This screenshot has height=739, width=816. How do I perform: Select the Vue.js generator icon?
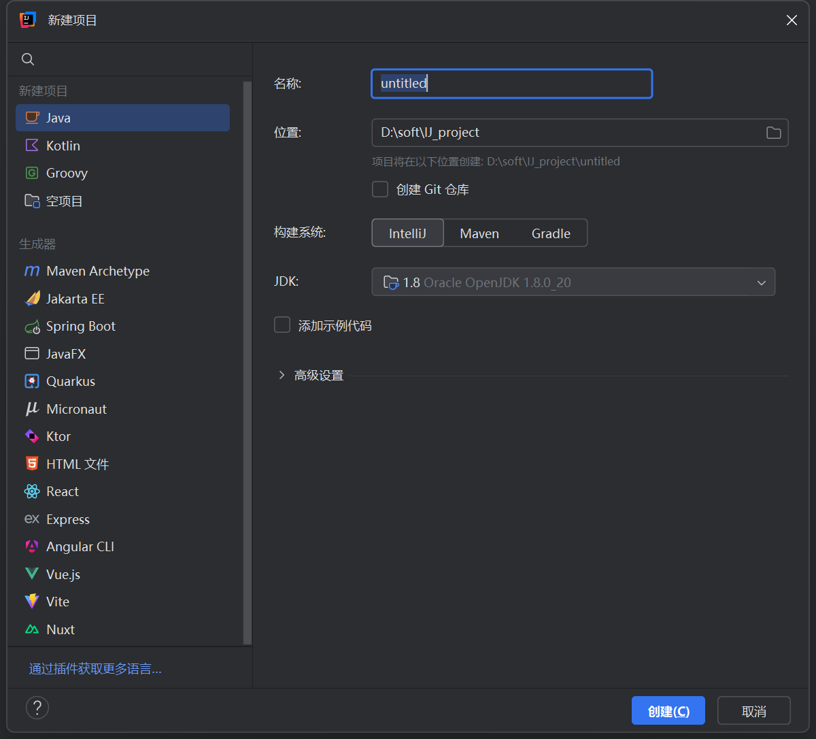click(x=31, y=574)
